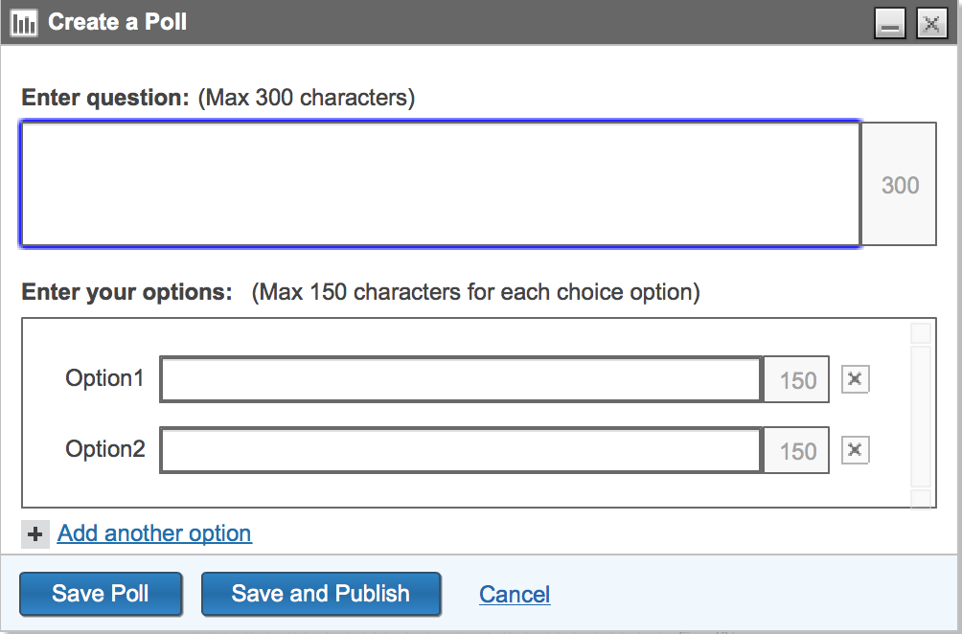Focus the Enter question text area
This screenshot has height=634, width=962.
(440, 184)
